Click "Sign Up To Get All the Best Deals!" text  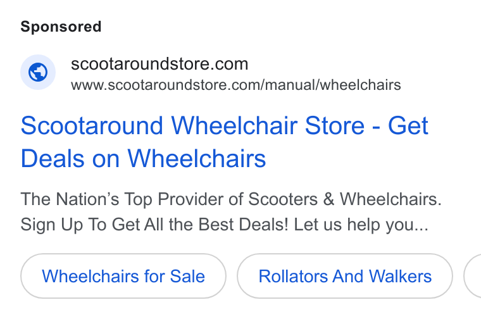click(154, 225)
